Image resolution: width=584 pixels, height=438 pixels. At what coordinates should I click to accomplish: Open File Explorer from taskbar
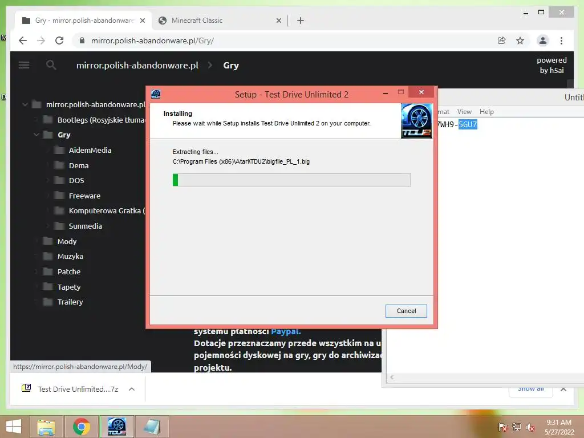(x=46, y=427)
